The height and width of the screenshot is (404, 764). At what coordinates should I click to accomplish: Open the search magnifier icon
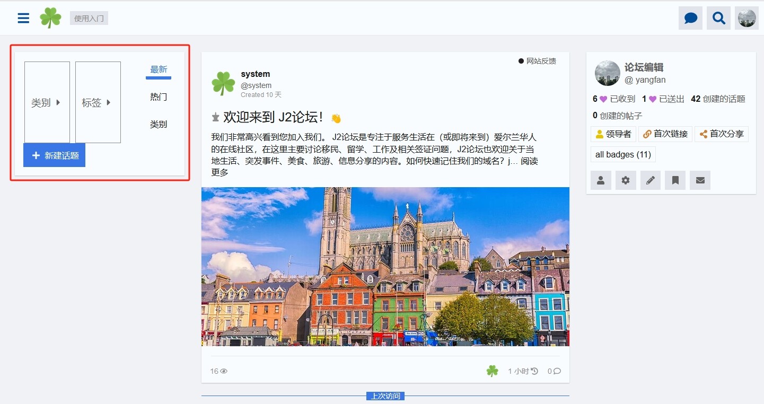(x=718, y=18)
